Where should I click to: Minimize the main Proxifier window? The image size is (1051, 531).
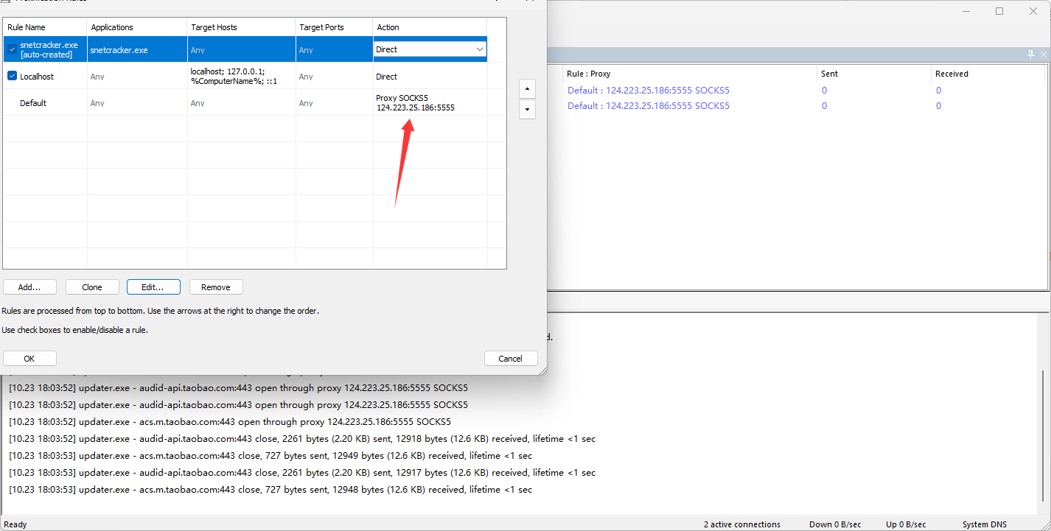[966, 11]
